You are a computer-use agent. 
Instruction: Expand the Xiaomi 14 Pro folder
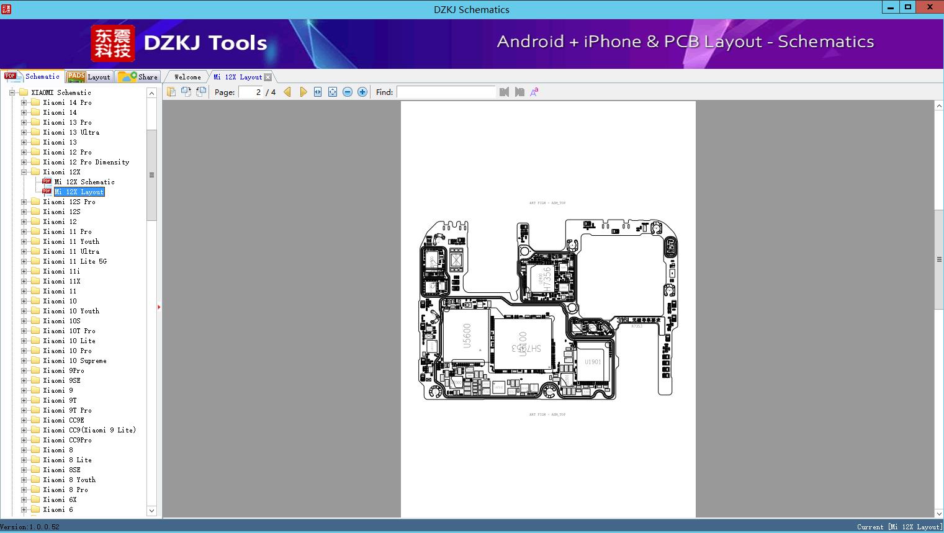coord(24,102)
